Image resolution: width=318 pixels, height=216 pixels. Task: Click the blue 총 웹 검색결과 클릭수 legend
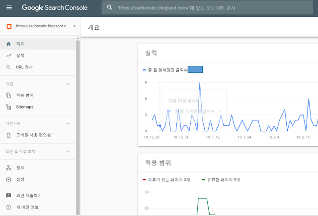[x=165, y=70]
